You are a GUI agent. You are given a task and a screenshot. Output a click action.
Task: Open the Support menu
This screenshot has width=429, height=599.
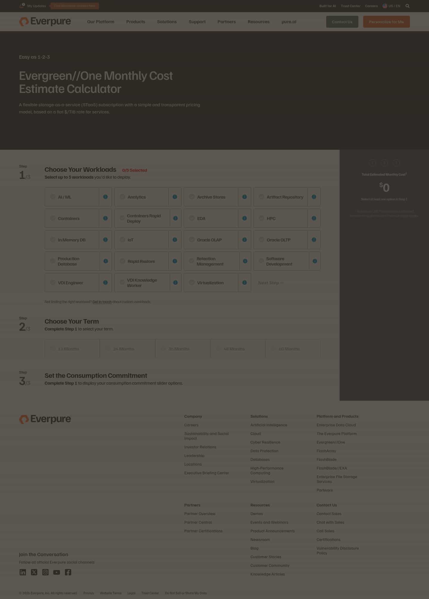pos(197,22)
